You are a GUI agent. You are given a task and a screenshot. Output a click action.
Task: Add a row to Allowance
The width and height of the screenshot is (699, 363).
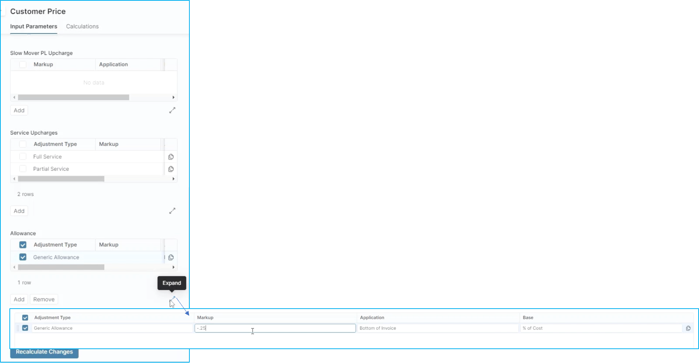[x=19, y=299]
